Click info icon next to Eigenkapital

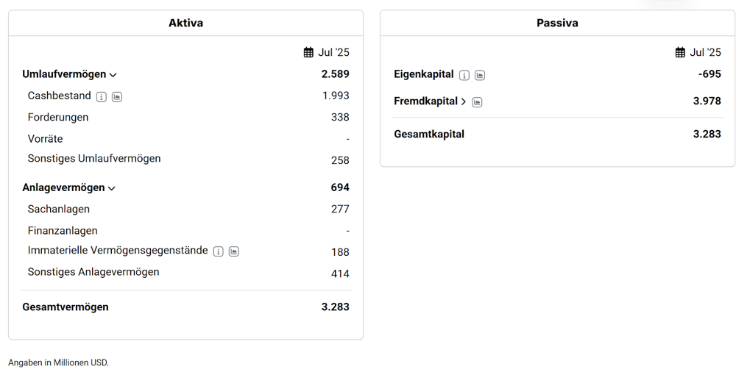pyautogui.click(x=464, y=75)
